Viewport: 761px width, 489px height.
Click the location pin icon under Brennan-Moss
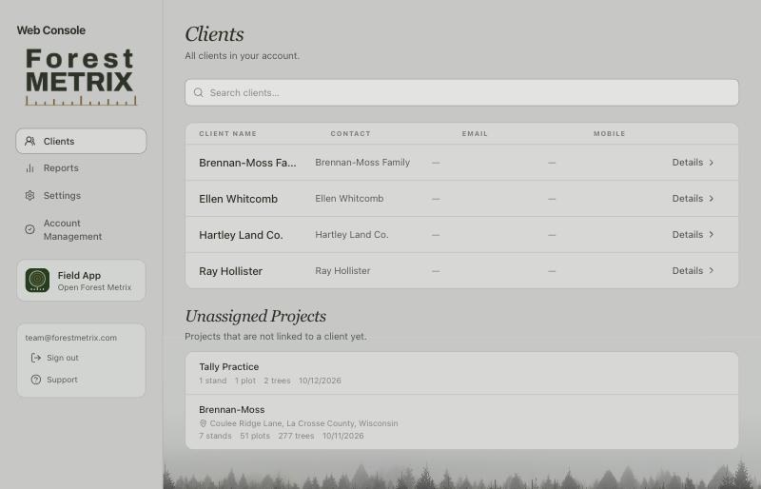[x=203, y=423]
